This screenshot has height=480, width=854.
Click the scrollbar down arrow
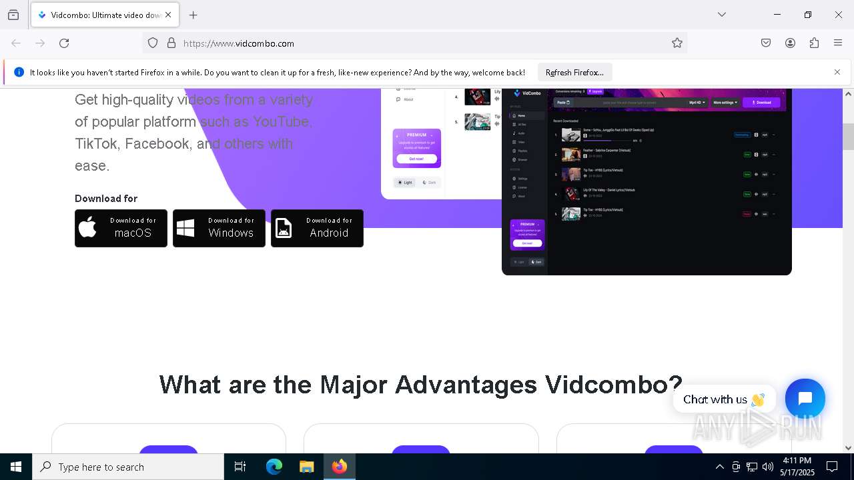click(848, 448)
